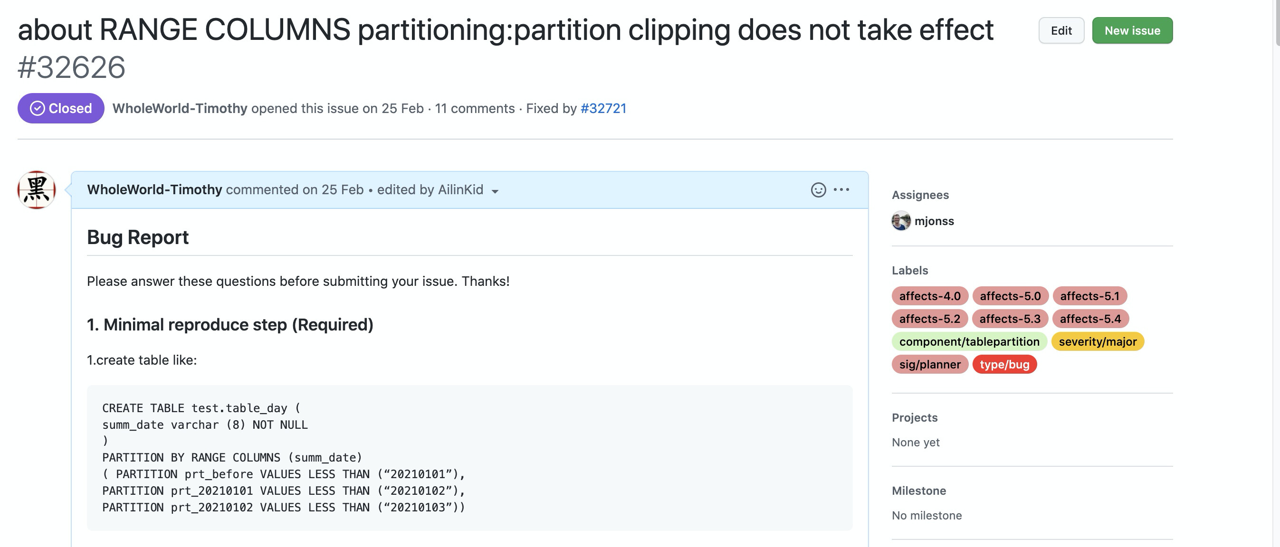The height and width of the screenshot is (547, 1280).
Task: Filter by component/tablepartition label
Action: tap(969, 341)
